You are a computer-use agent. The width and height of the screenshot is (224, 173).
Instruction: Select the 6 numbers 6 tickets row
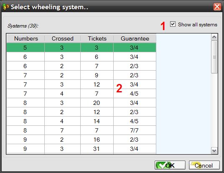pos(81,57)
